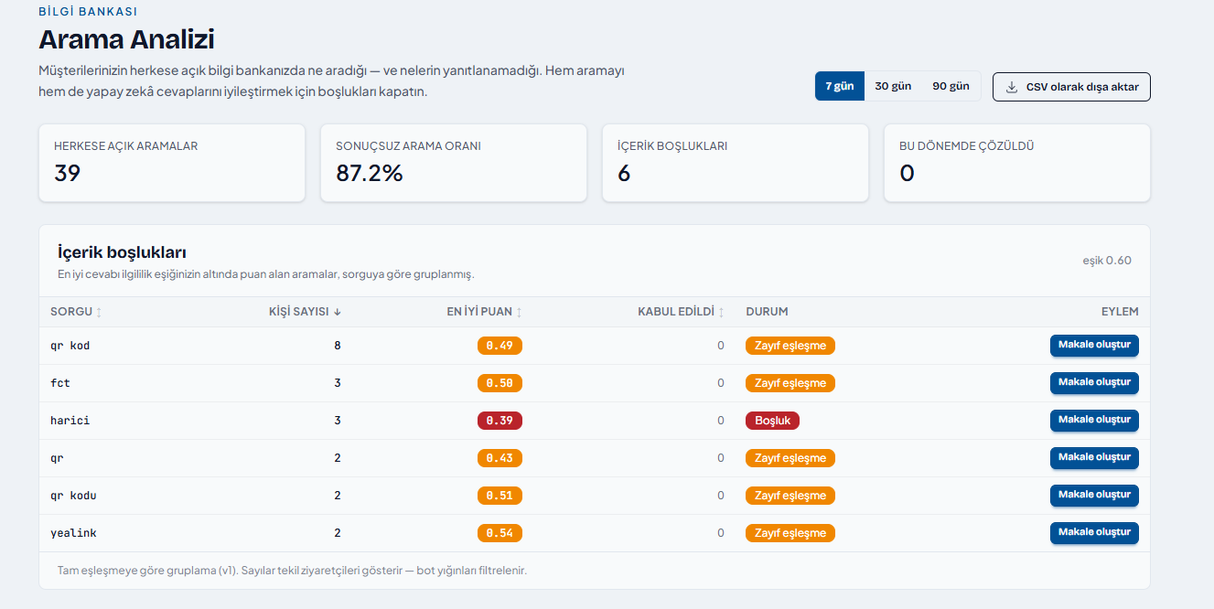Click the Kişi Sayısı descending sort arrow
The height and width of the screenshot is (609, 1214).
click(x=338, y=312)
